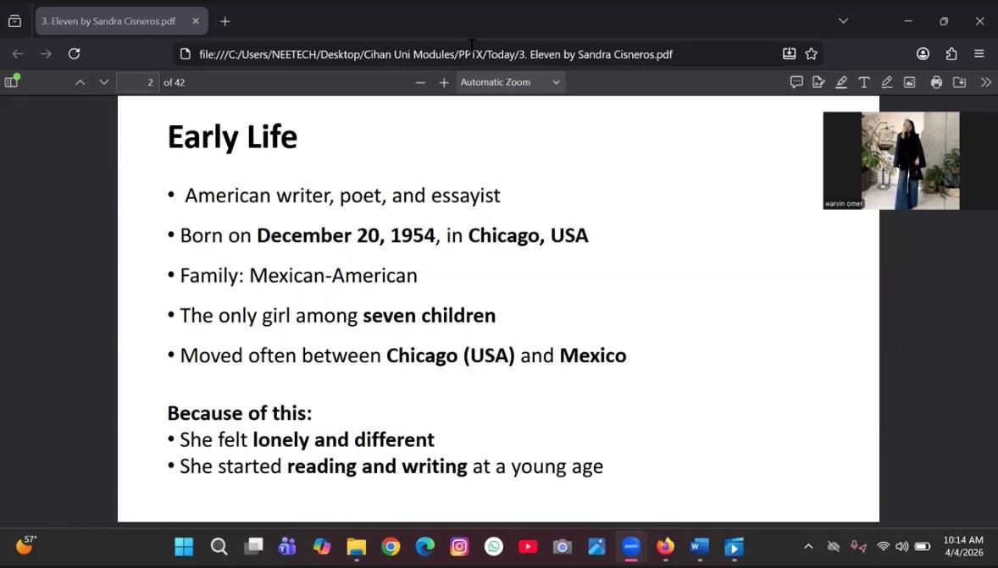
Task: Select the add image tool
Action: pyautogui.click(x=909, y=82)
